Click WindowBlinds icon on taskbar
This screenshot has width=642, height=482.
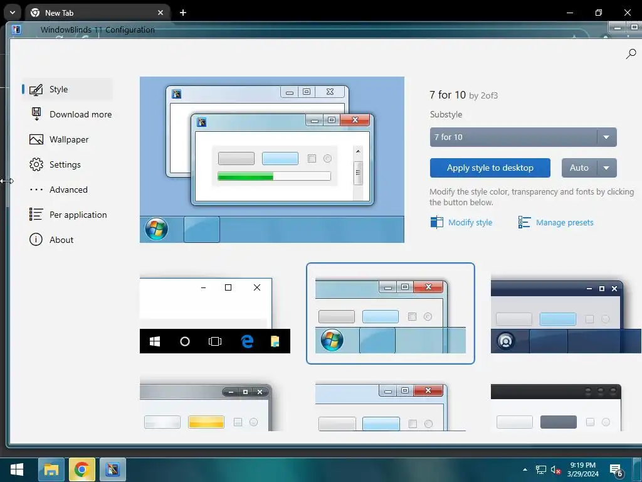[113, 469]
